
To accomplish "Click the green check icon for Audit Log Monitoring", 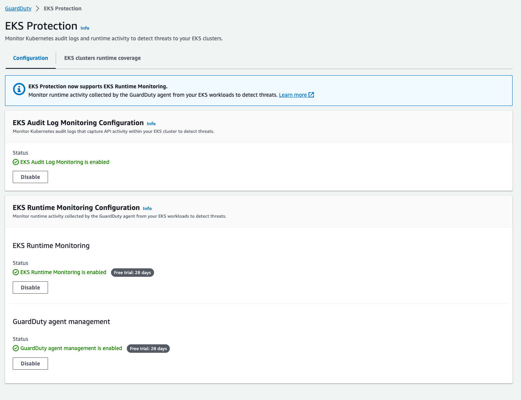I will click(16, 162).
